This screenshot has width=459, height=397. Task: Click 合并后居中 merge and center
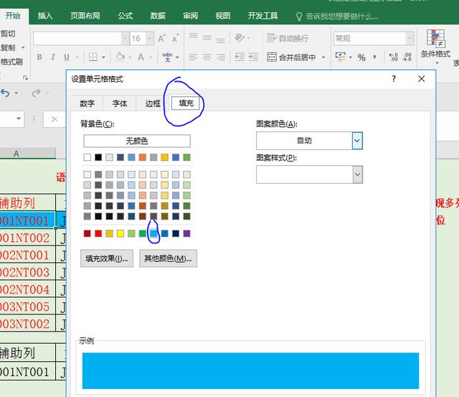tap(292, 57)
